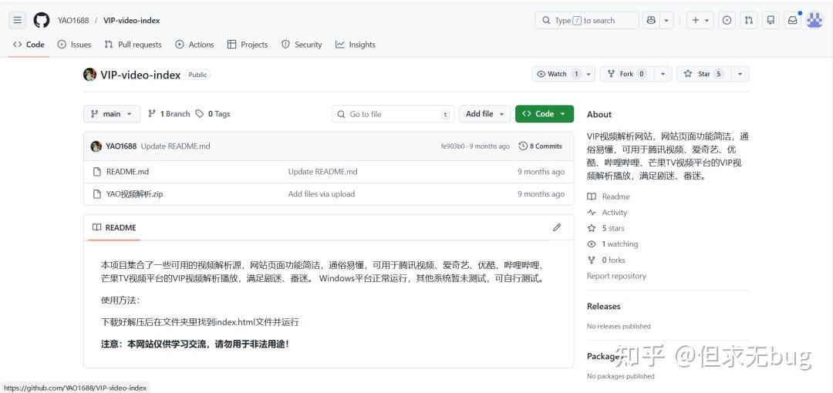Image resolution: width=833 pixels, height=393 pixels.
Task: Open the Readme link in About
Action: [609, 196]
